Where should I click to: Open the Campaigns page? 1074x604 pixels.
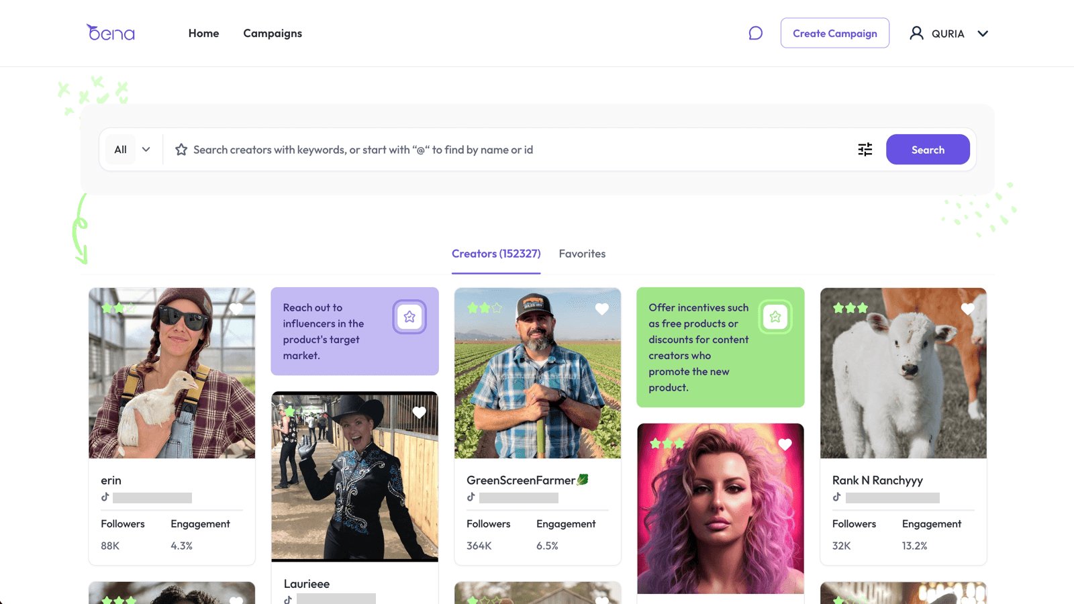point(272,33)
